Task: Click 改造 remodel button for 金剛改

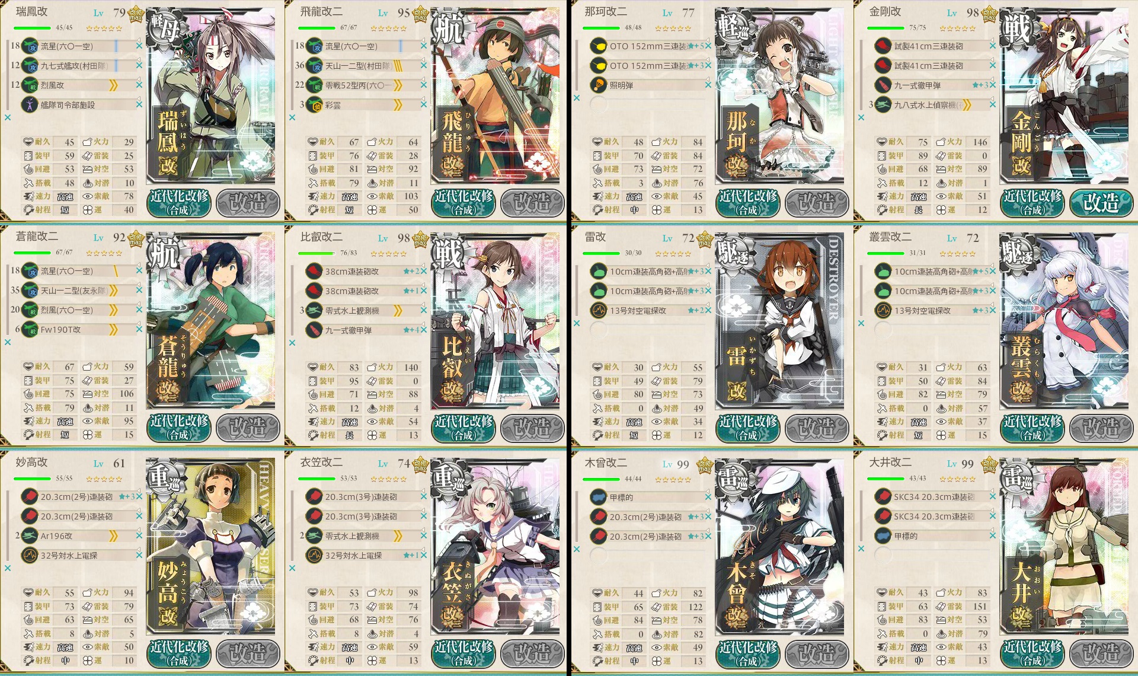Action: [x=1101, y=203]
